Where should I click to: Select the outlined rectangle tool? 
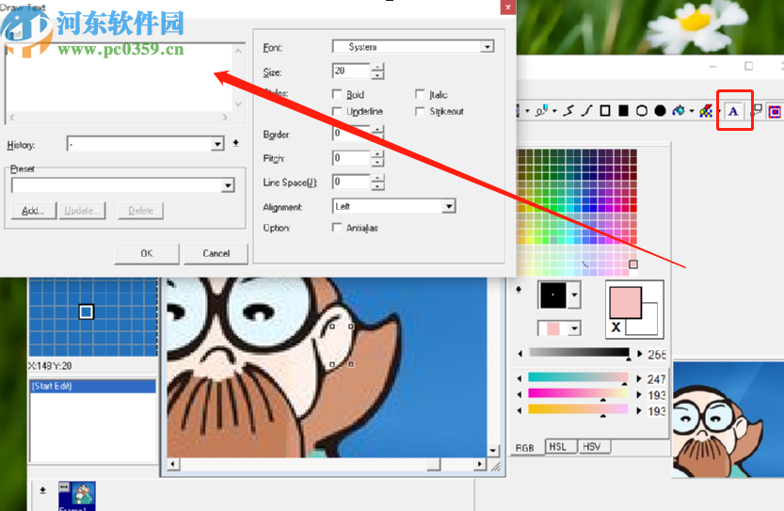pyautogui.click(x=605, y=111)
